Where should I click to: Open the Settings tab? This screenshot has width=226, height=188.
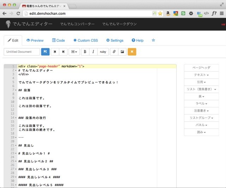[x=115, y=40]
